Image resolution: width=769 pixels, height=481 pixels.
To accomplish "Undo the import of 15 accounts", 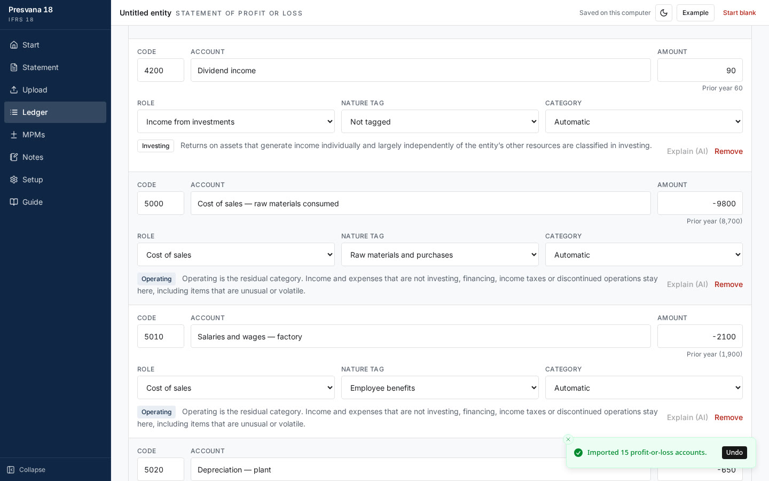I will click(x=734, y=453).
